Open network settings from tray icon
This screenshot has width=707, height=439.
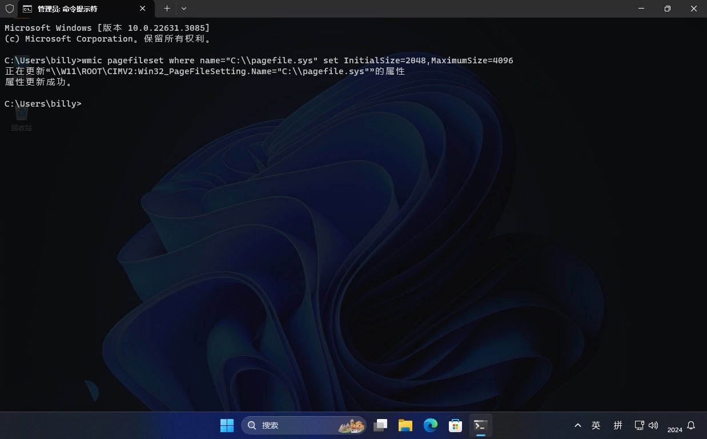639,425
